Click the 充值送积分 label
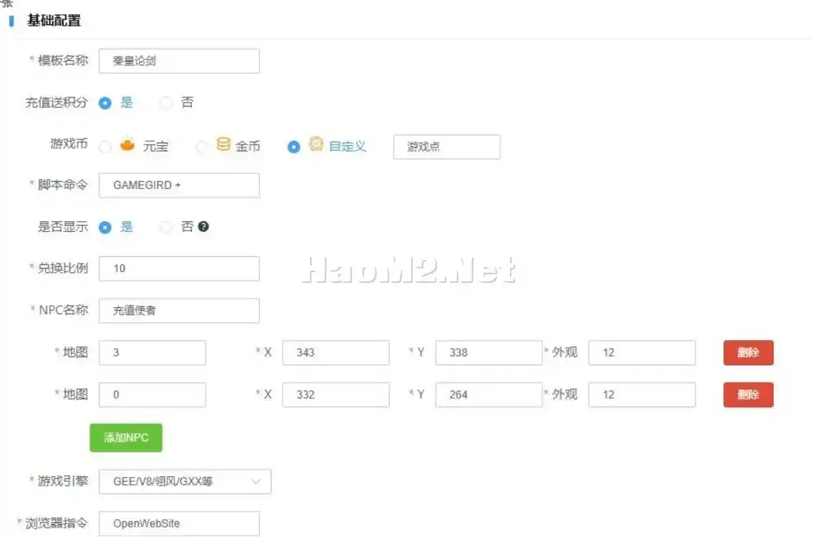Image resolution: width=813 pixels, height=537 pixels. pyautogui.click(x=57, y=102)
